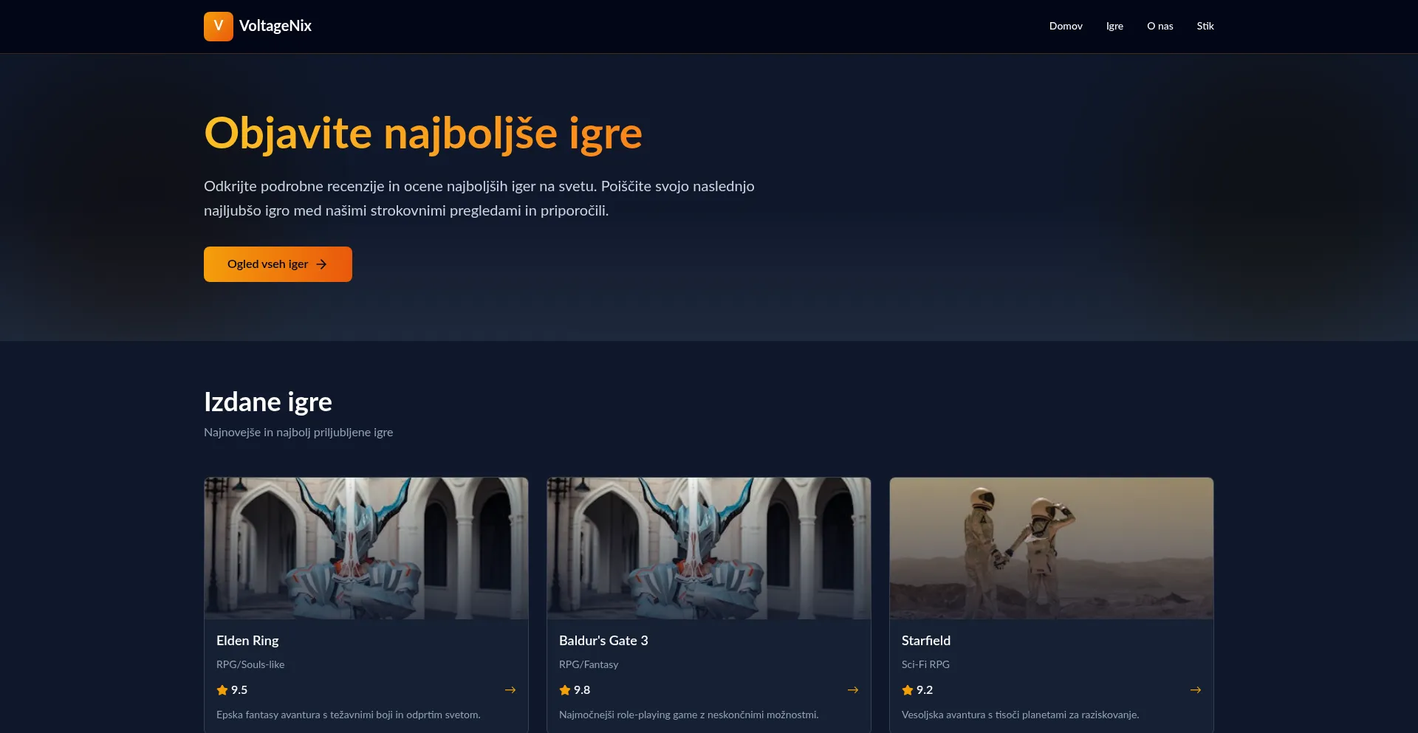Click the Elden Ring game title
Image resolution: width=1418 pixels, height=733 pixels.
click(x=247, y=641)
